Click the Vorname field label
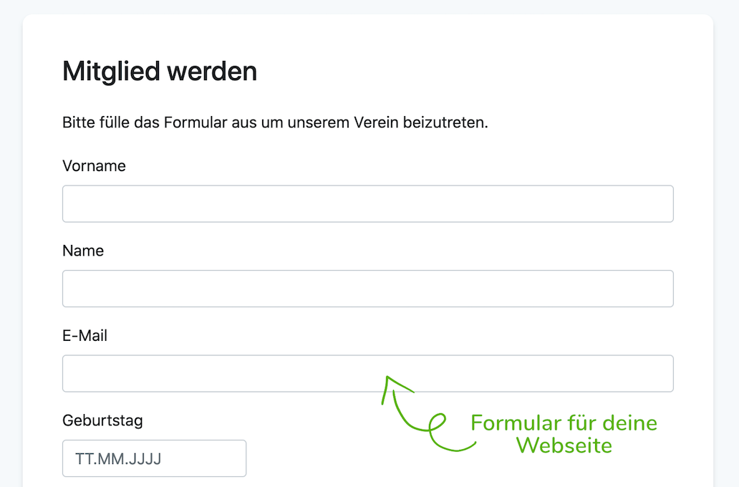The width and height of the screenshot is (739, 487). pyautogui.click(x=94, y=166)
